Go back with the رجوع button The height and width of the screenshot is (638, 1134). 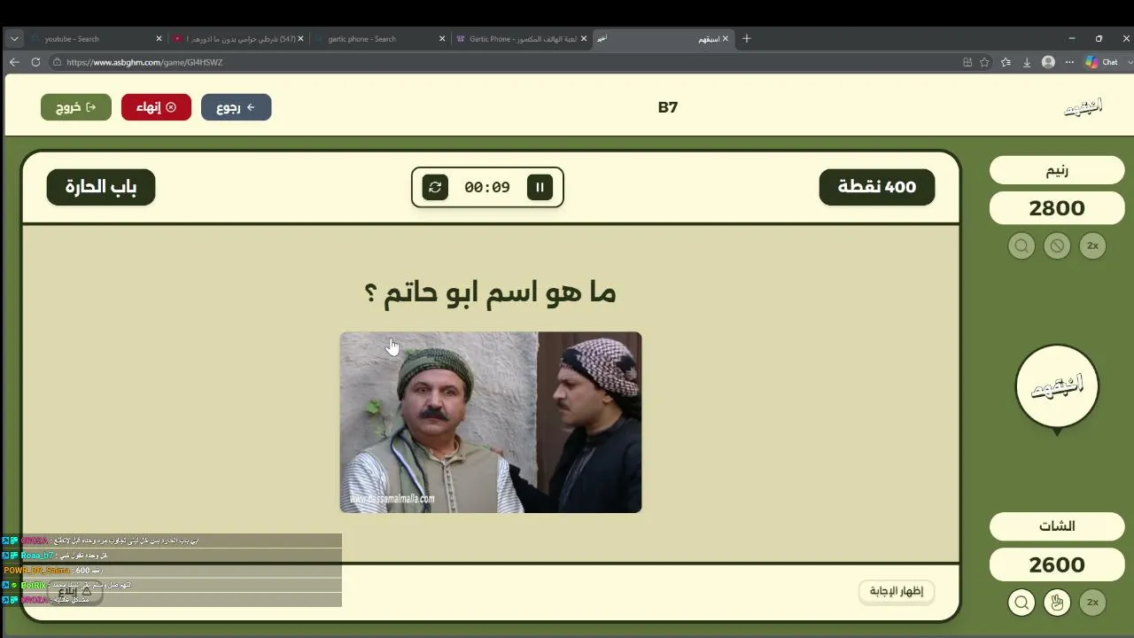pyautogui.click(x=236, y=107)
